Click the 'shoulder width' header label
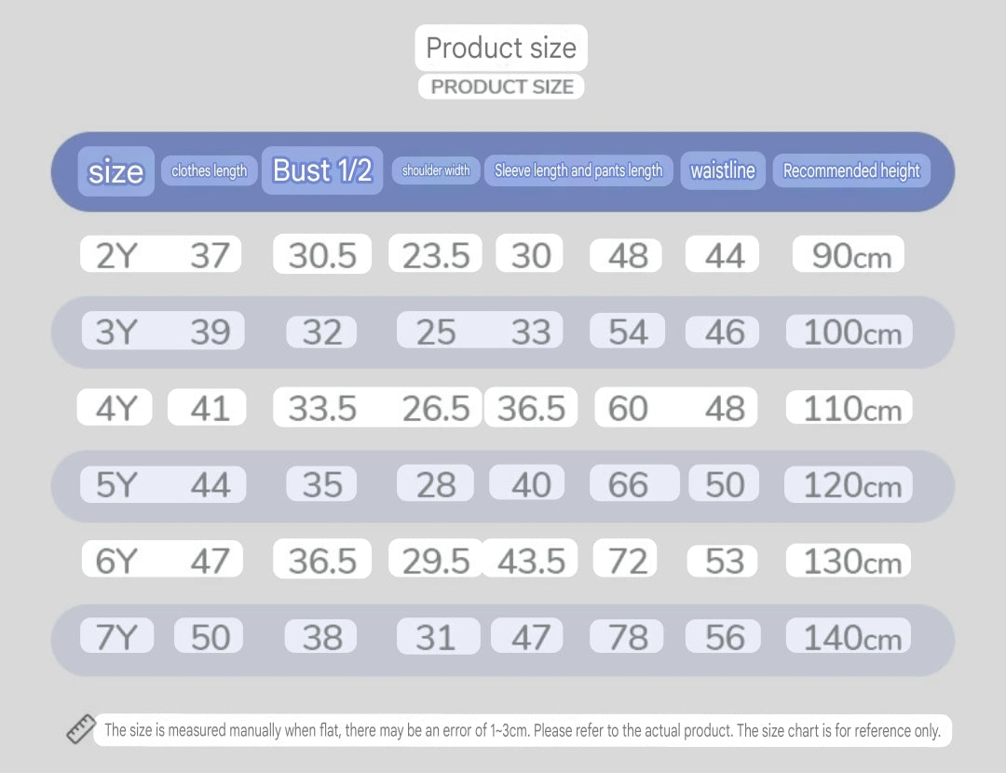Image resolution: width=1006 pixels, height=773 pixels. pyautogui.click(x=436, y=170)
